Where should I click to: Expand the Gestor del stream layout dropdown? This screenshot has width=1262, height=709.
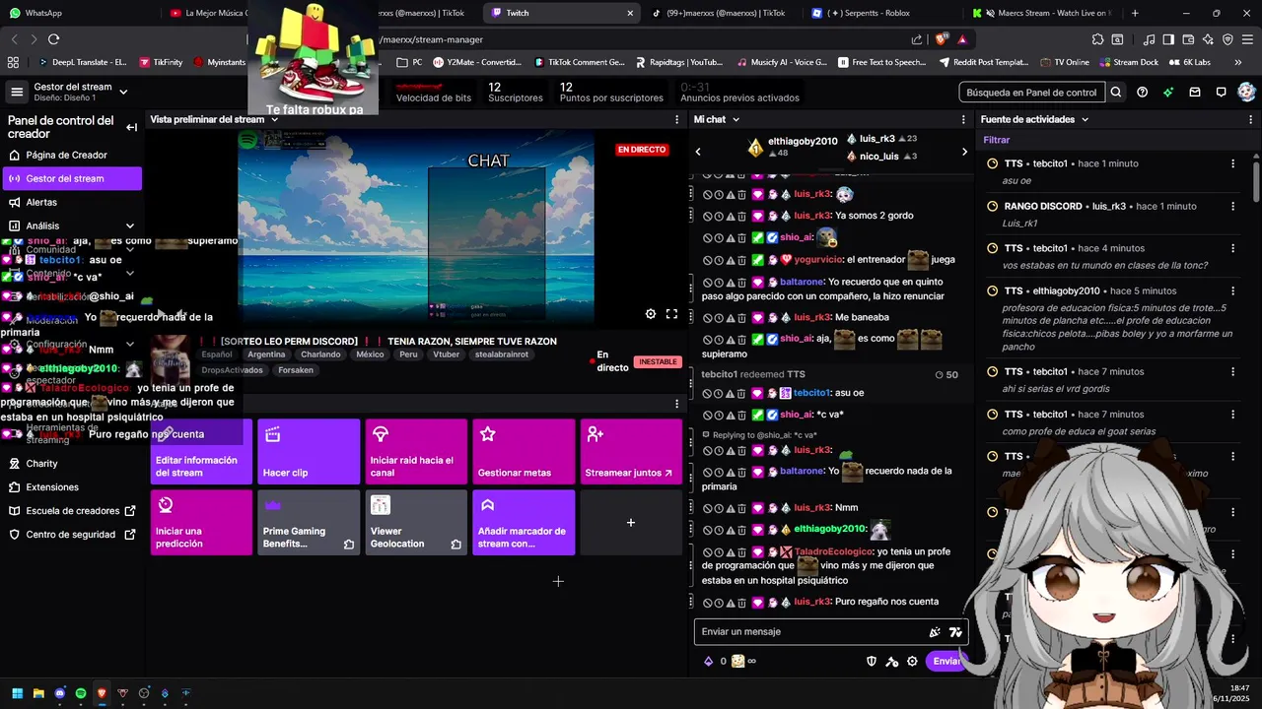tap(123, 92)
